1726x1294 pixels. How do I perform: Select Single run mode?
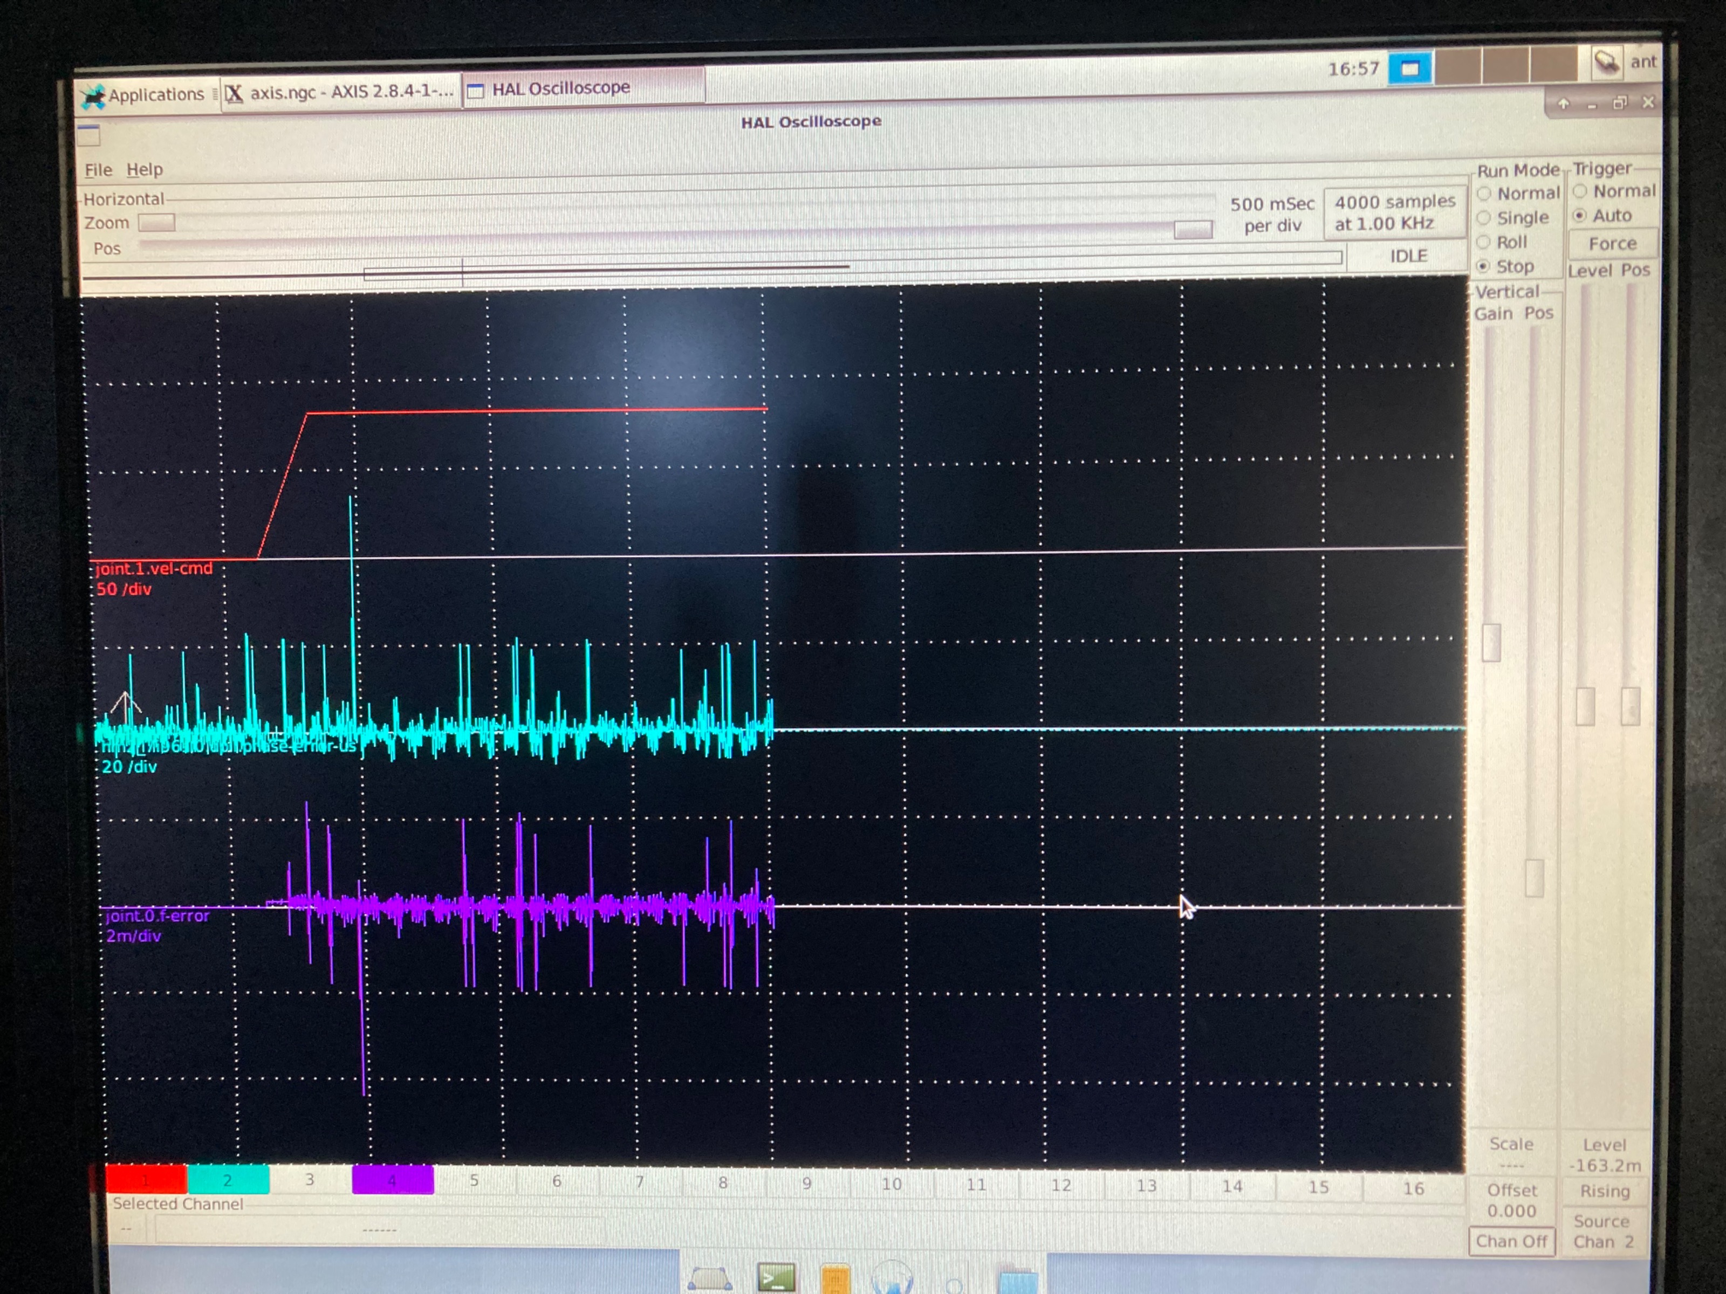coord(1512,218)
